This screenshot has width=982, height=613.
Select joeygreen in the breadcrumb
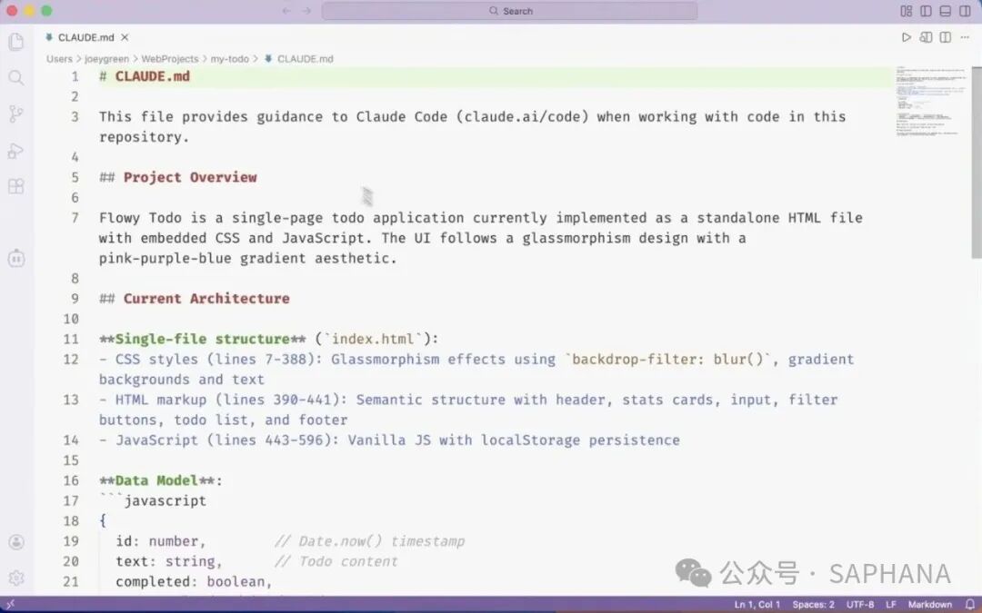point(106,59)
